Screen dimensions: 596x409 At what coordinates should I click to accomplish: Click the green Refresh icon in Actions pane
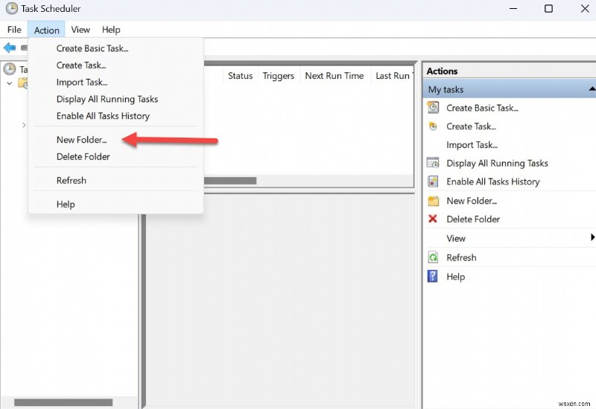coord(433,257)
